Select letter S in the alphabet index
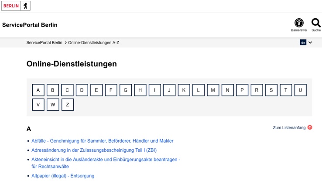The width and height of the screenshot is (322, 181). [271, 90]
